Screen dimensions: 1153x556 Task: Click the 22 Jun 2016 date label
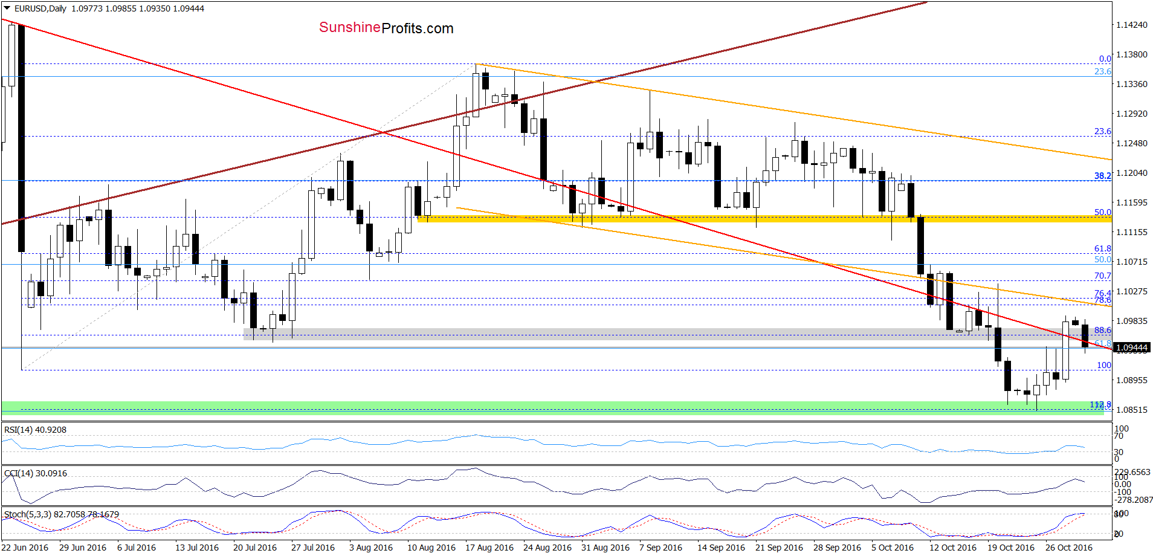(25, 548)
